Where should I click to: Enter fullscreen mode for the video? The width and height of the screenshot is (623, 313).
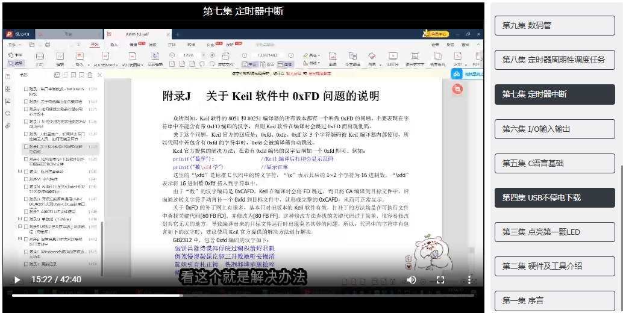point(440,280)
